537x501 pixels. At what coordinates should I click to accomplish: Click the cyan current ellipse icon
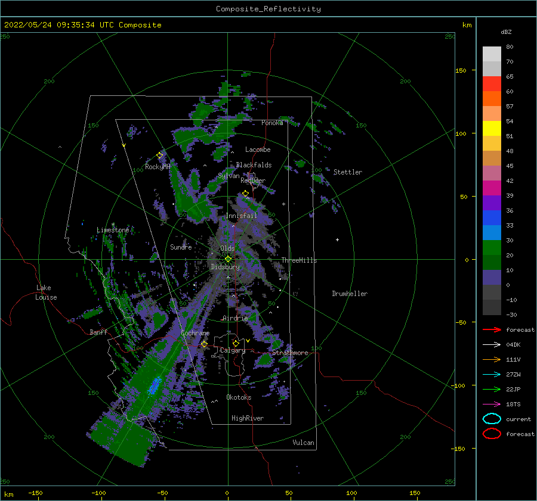492,419
